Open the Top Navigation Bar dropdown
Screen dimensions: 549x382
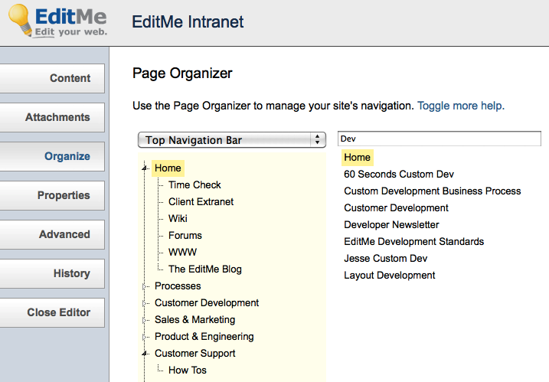tap(232, 139)
